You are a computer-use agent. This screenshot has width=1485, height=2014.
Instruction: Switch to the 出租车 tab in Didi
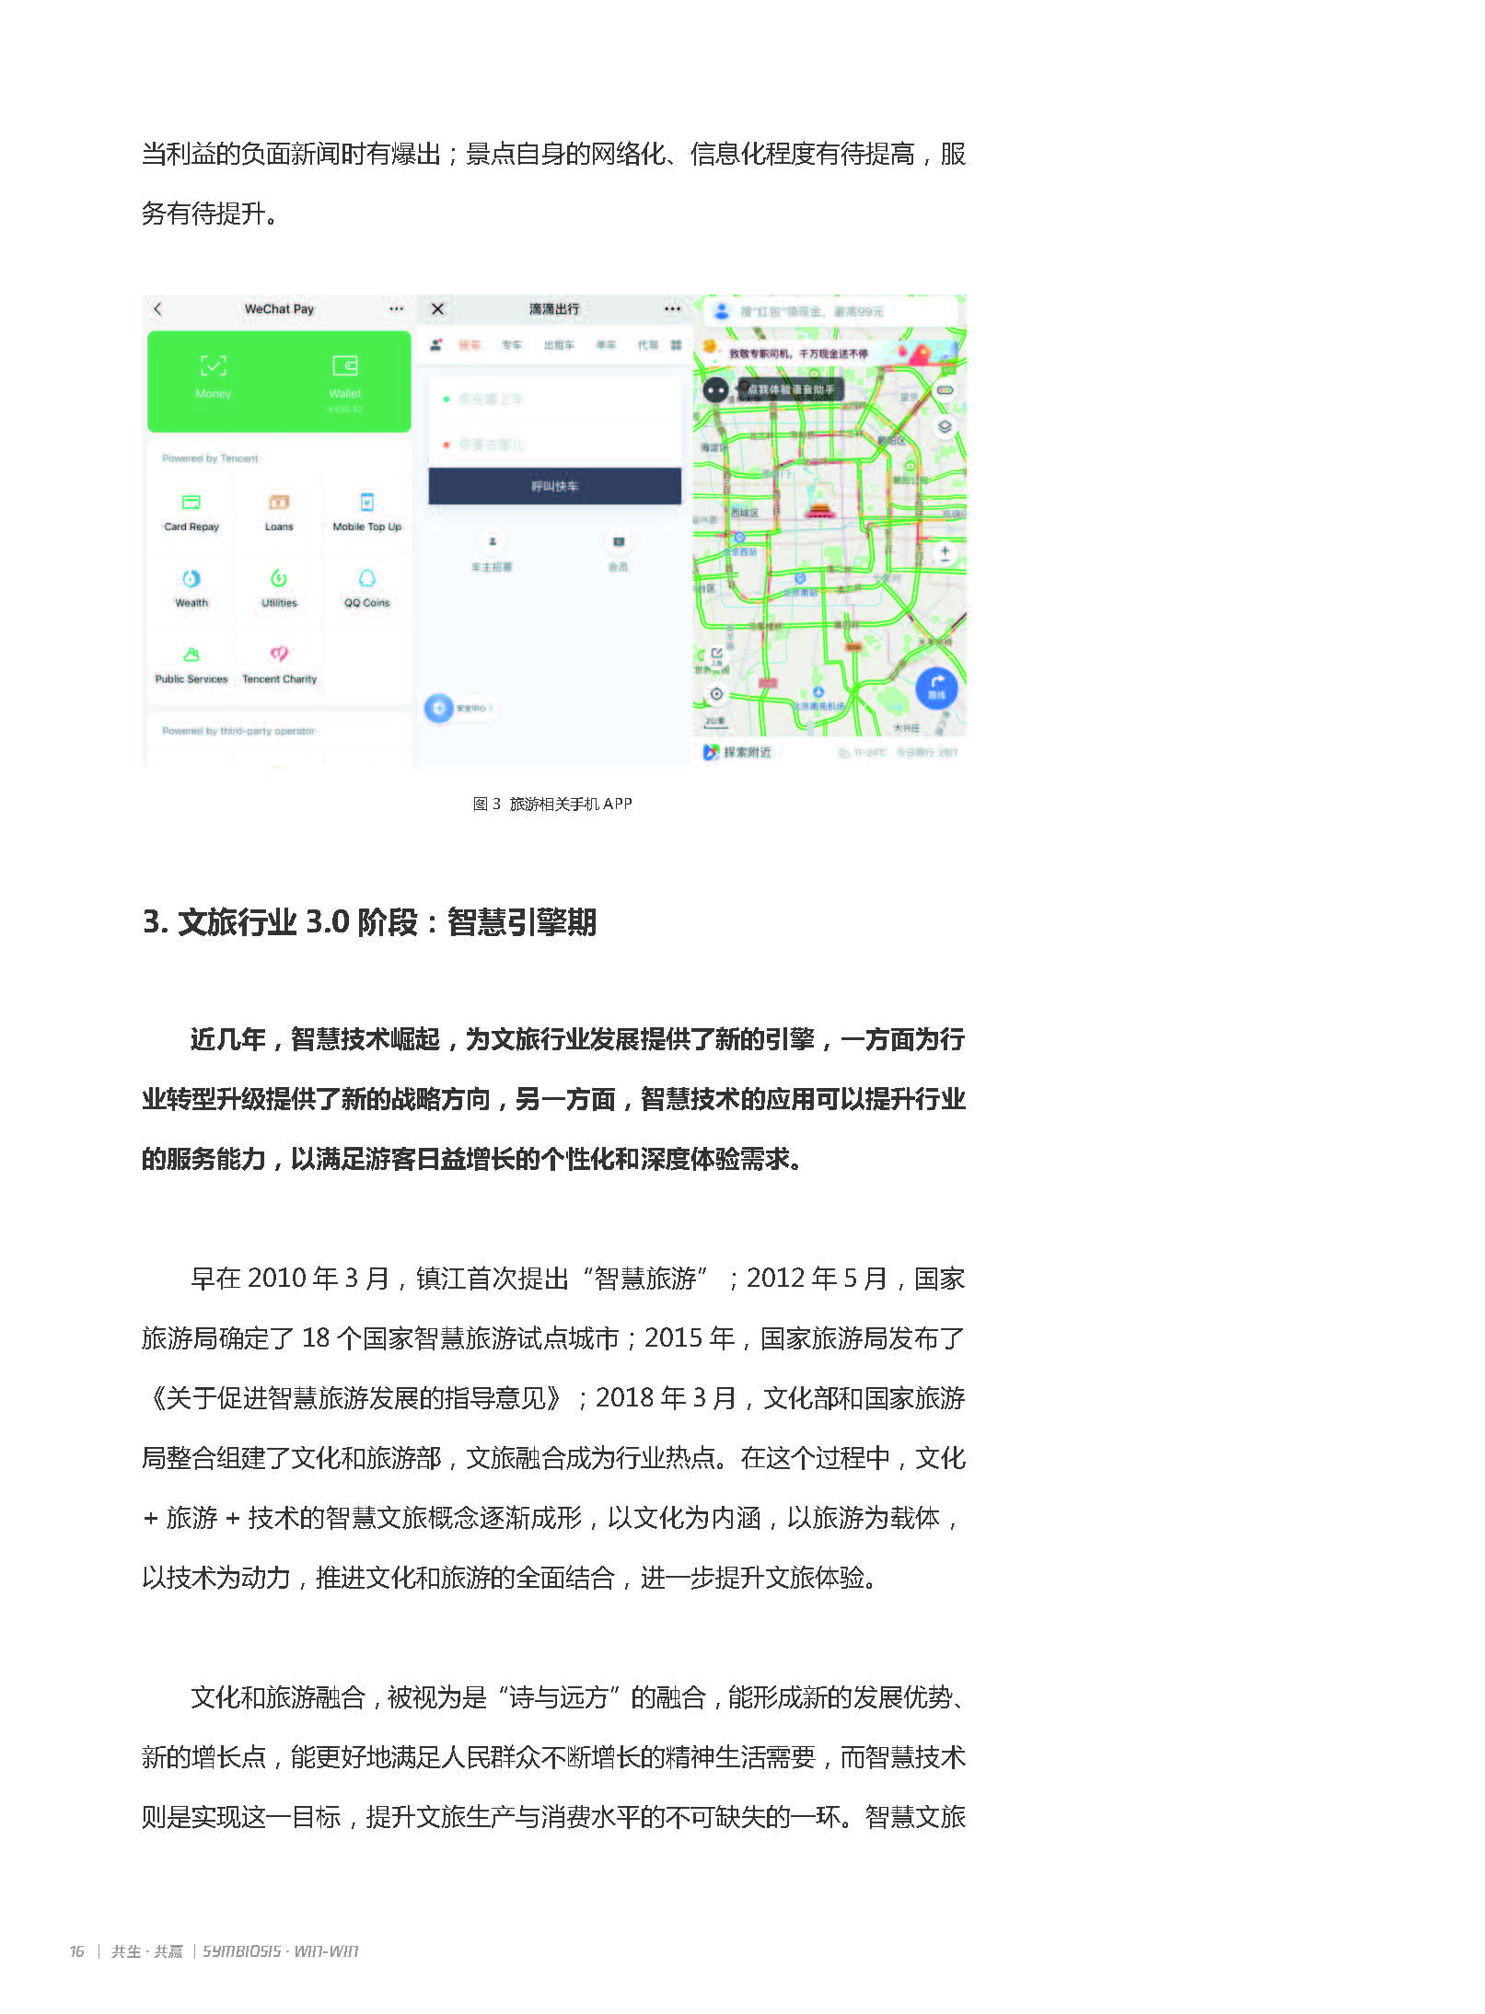coord(558,345)
